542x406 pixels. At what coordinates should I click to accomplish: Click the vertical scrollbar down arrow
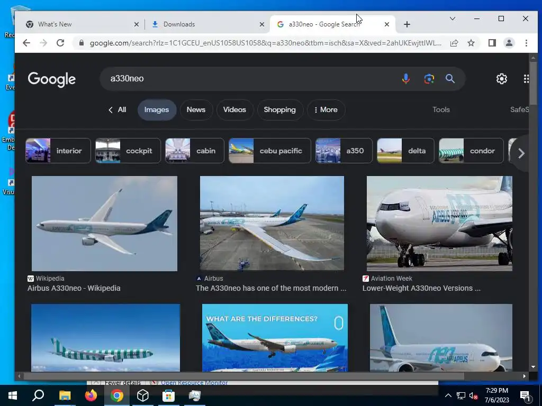coord(532,367)
